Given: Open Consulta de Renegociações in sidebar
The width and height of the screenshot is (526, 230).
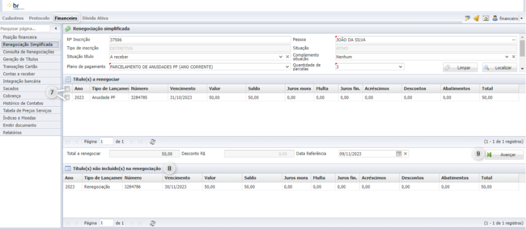Looking at the screenshot, I should point(30,52).
